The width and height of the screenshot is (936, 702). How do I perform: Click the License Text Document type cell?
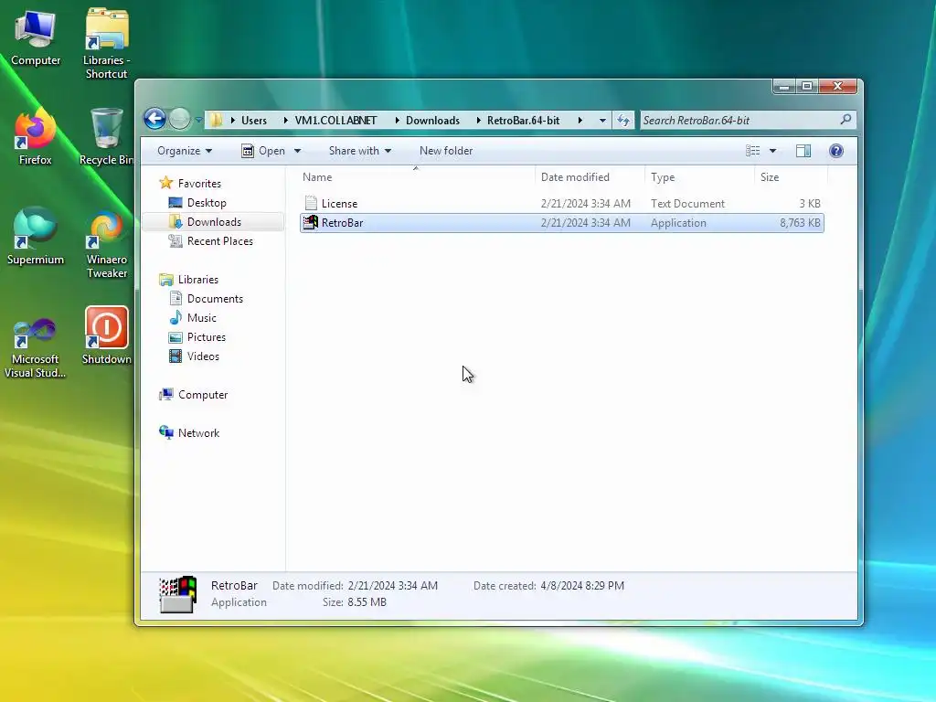point(687,204)
